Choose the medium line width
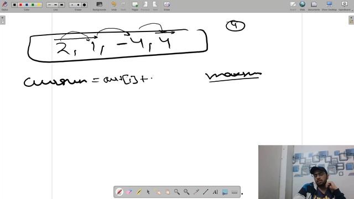The height and width of the screenshot is (199, 354). point(55,5)
